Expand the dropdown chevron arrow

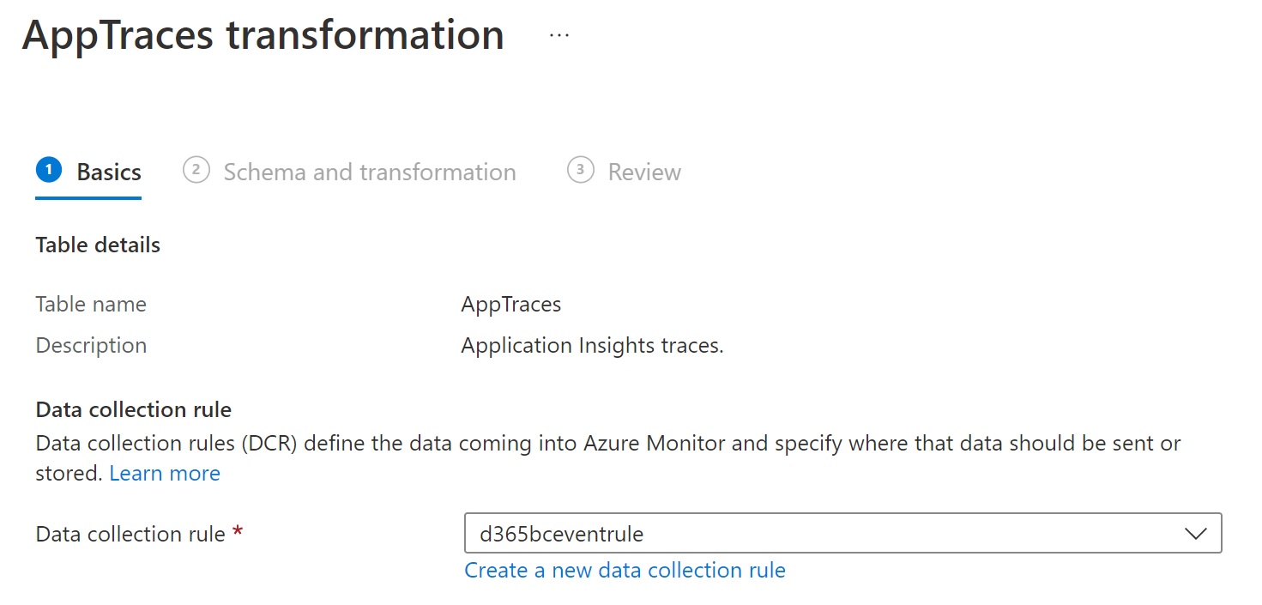[x=1195, y=534]
